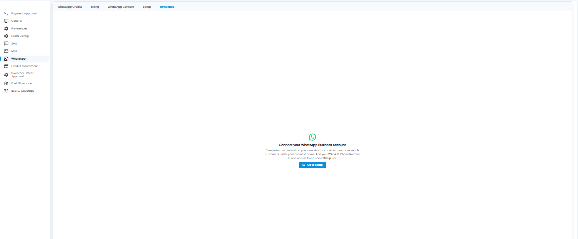578x239 pixels.
Task: Click the Credit Enforcement card icon
Action: tap(6, 66)
